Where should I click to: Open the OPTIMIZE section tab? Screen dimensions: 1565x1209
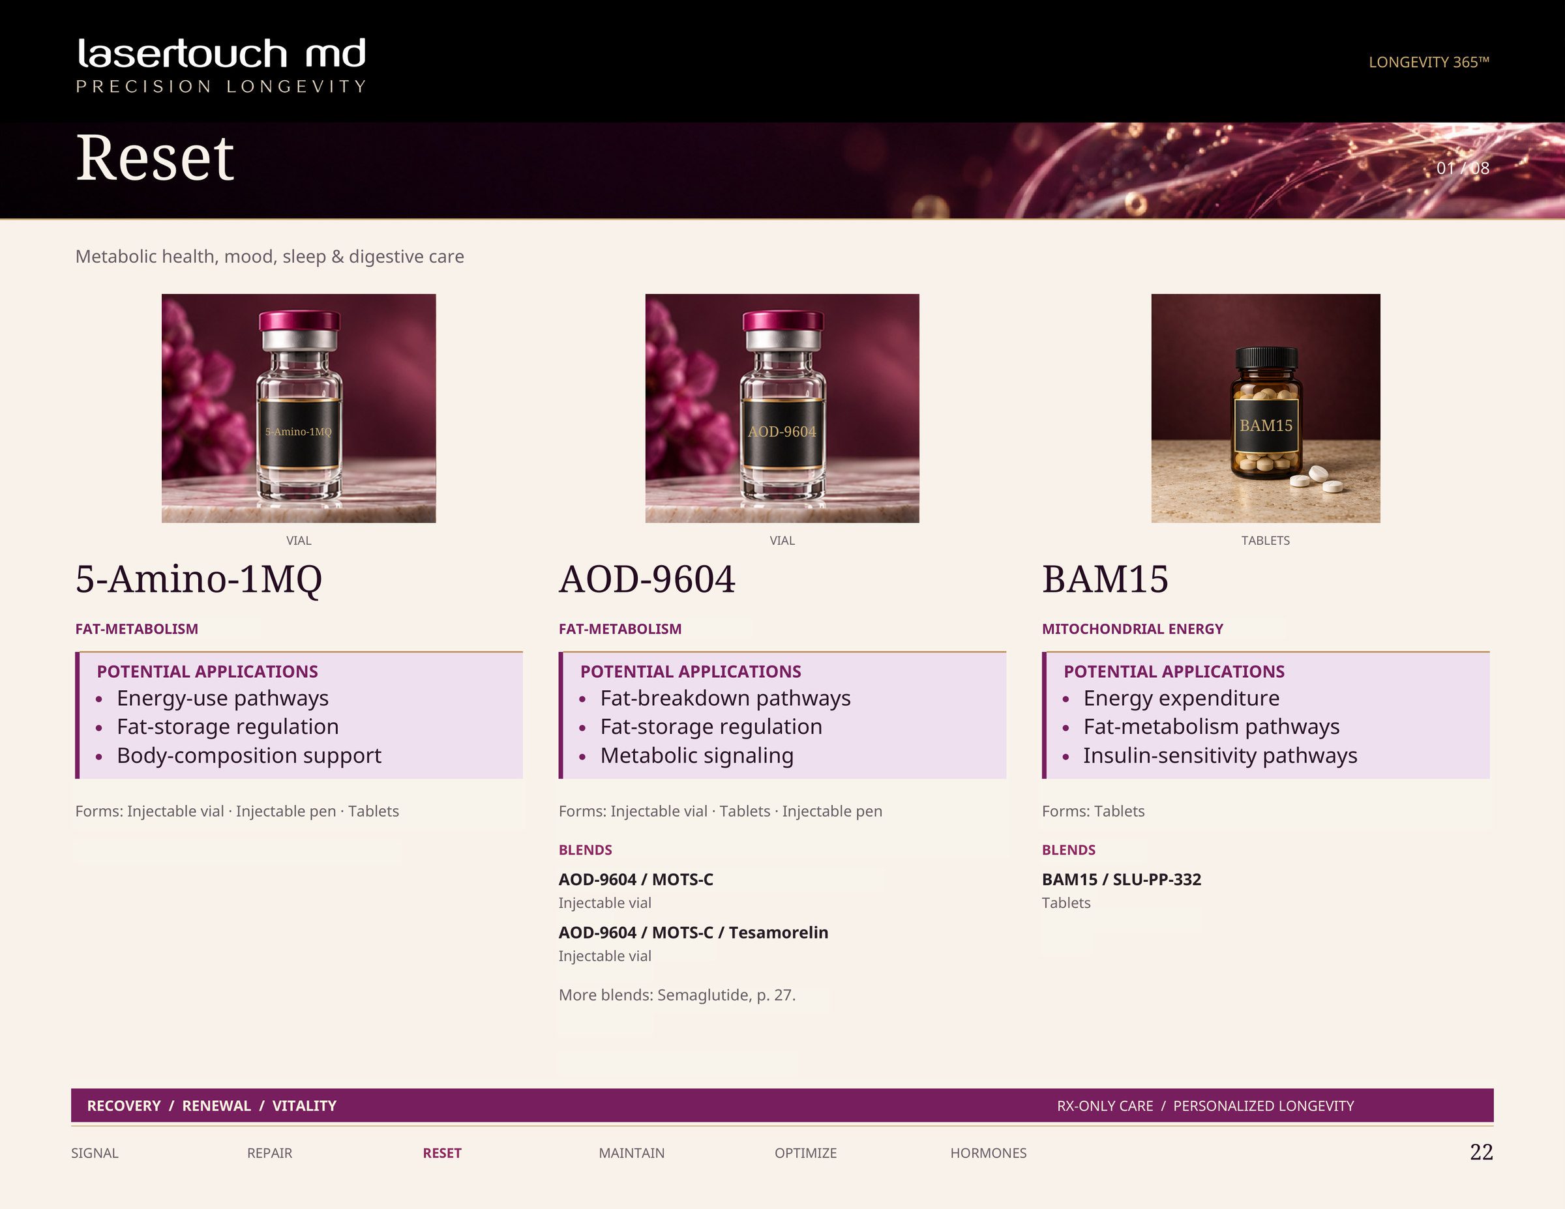tap(805, 1153)
